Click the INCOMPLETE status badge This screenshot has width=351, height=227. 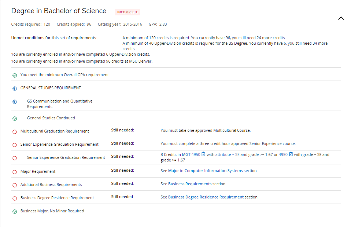point(128,12)
